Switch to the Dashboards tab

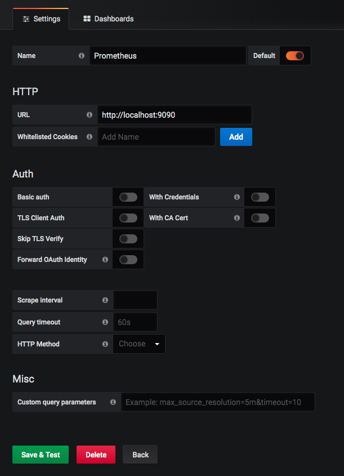(108, 19)
